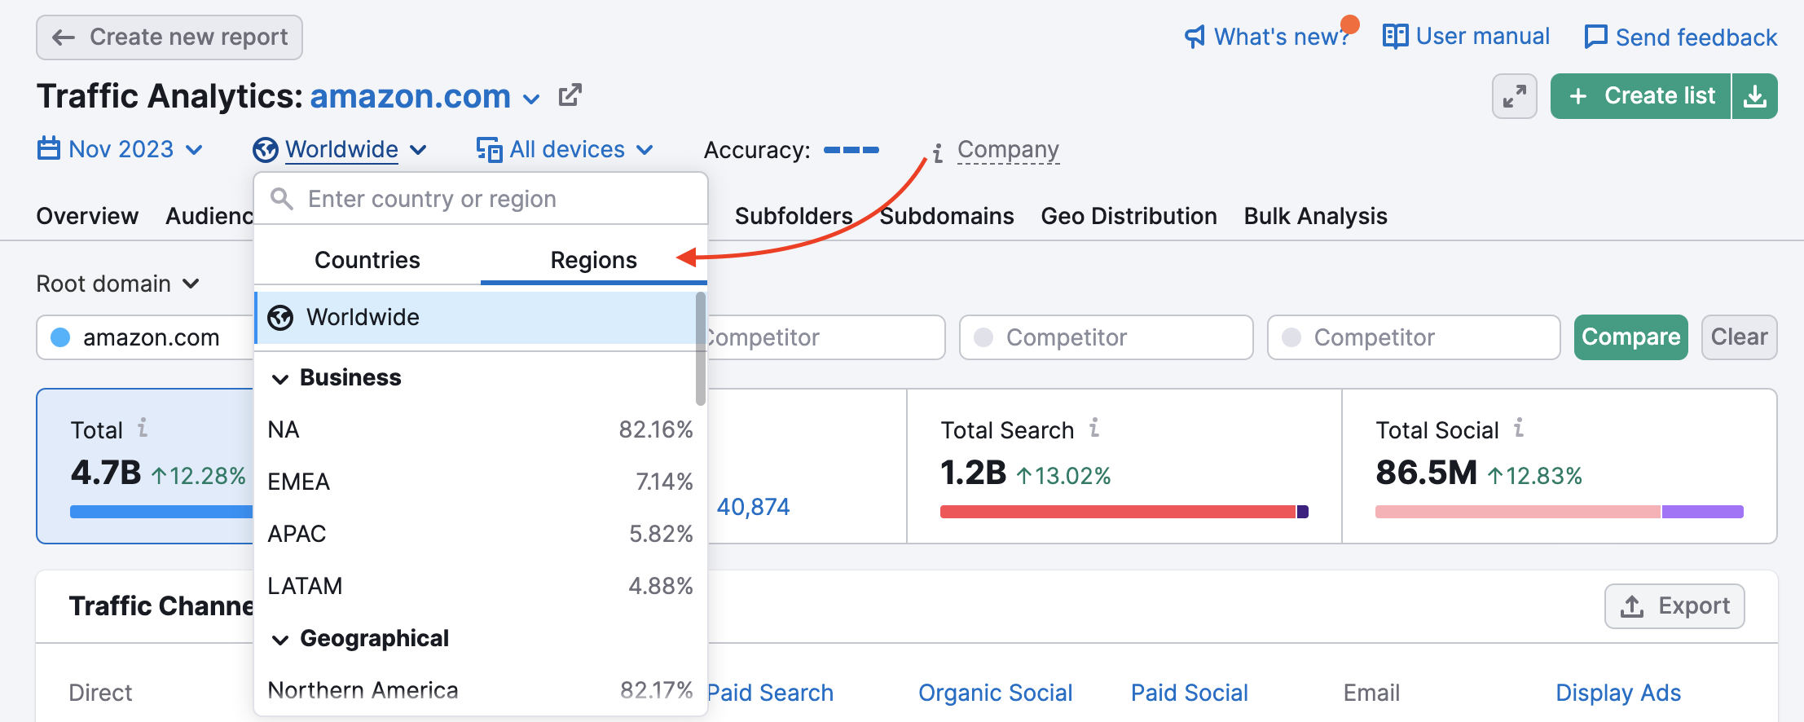This screenshot has height=722, width=1804.
Task: Focus the Enter country or region search field
Action: pos(481,199)
